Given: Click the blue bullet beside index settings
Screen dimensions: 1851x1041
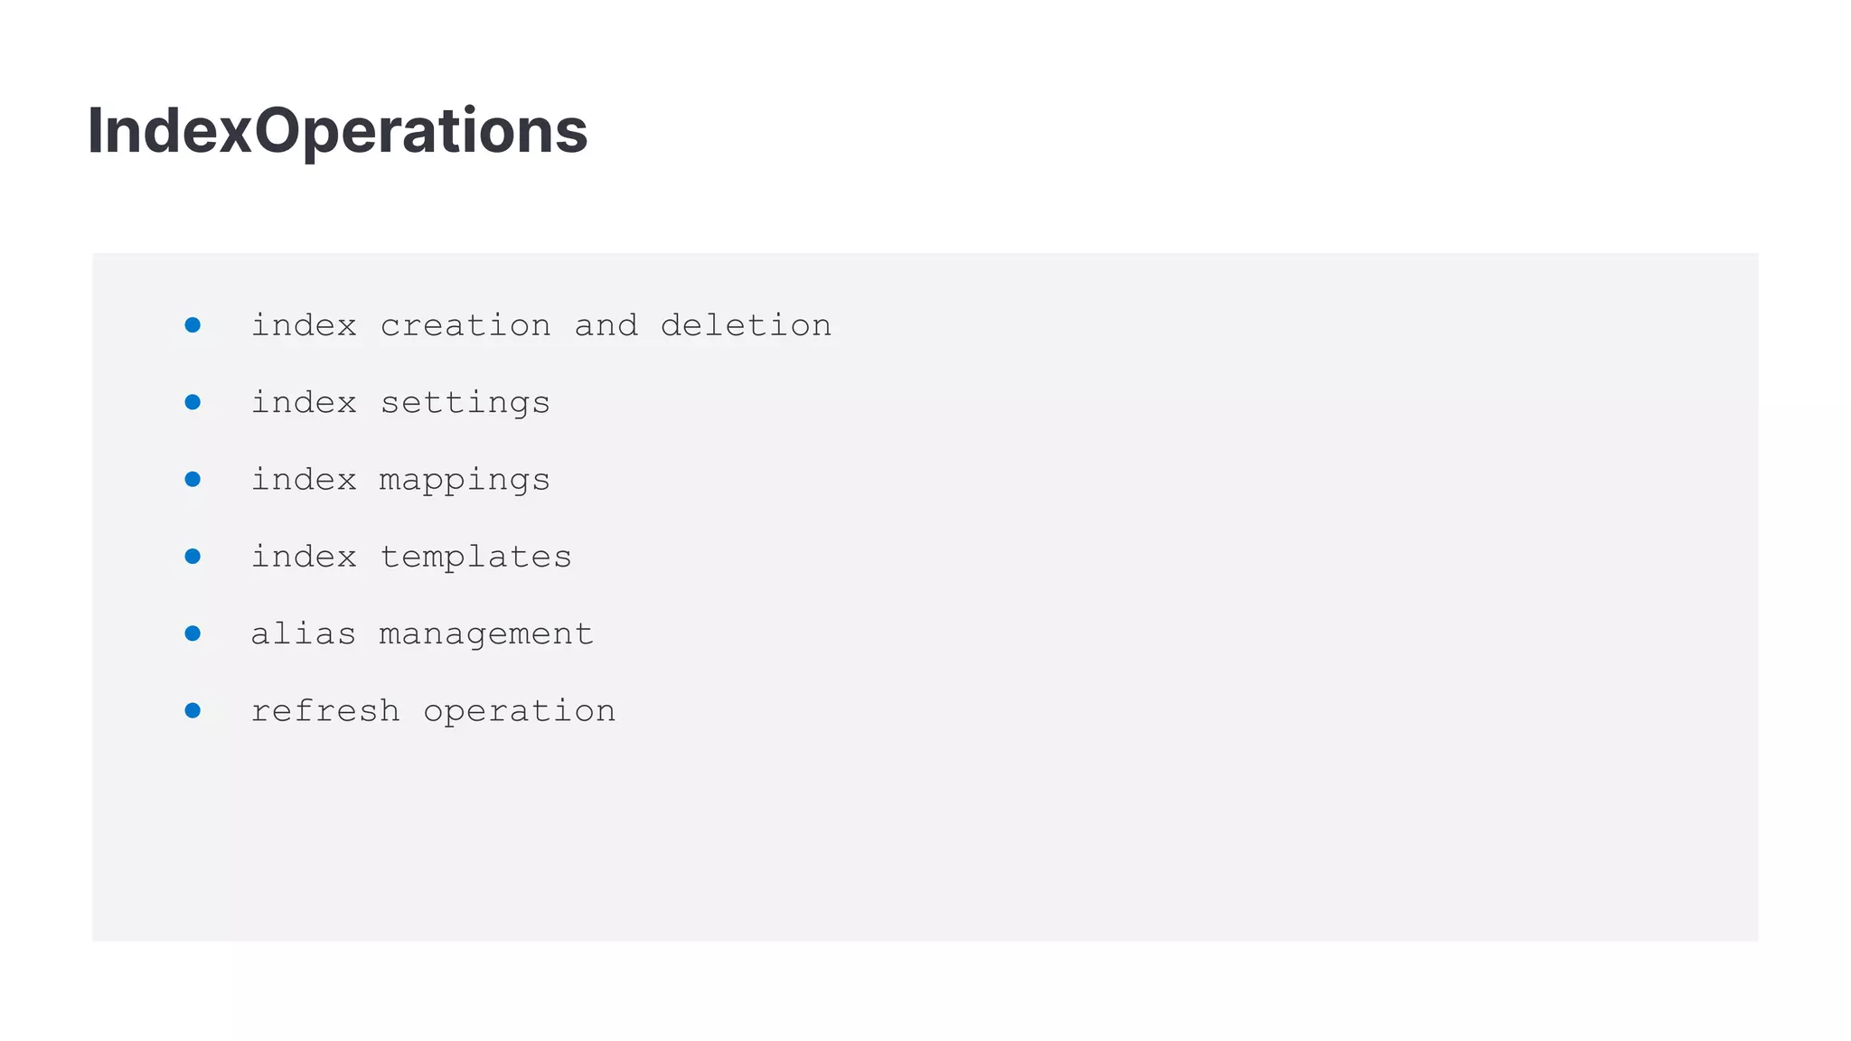Looking at the screenshot, I should click(193, 402).
